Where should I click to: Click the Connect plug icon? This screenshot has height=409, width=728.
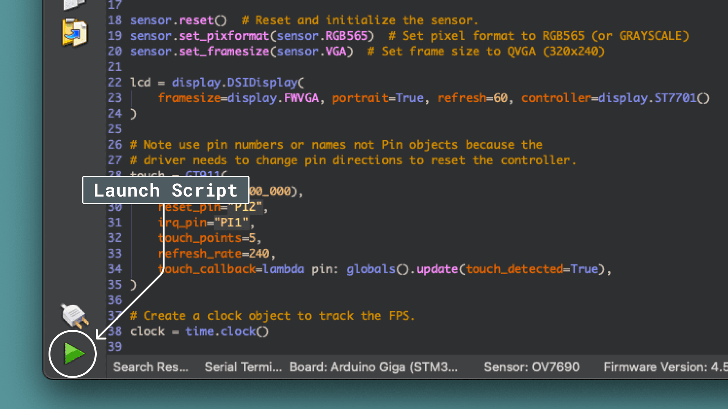pyautogui.click(x=75, y=316)
